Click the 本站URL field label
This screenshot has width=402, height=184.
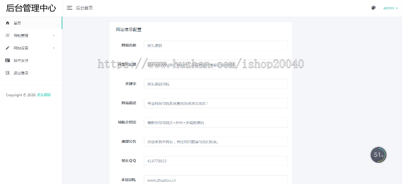(x=129, y=180)
